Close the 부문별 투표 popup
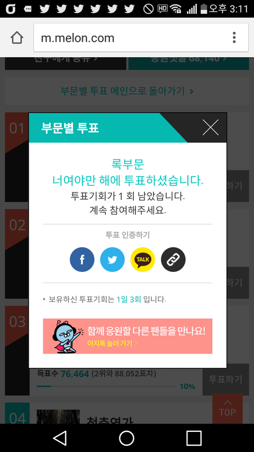Screen dimensions: 254x452 (x=210, y=127)
